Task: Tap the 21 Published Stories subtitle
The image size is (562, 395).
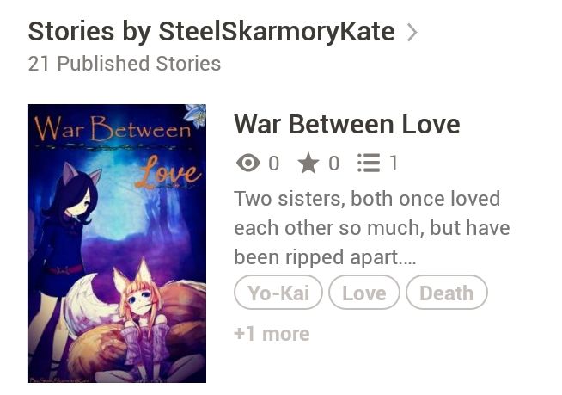Action: pos(125,64)
